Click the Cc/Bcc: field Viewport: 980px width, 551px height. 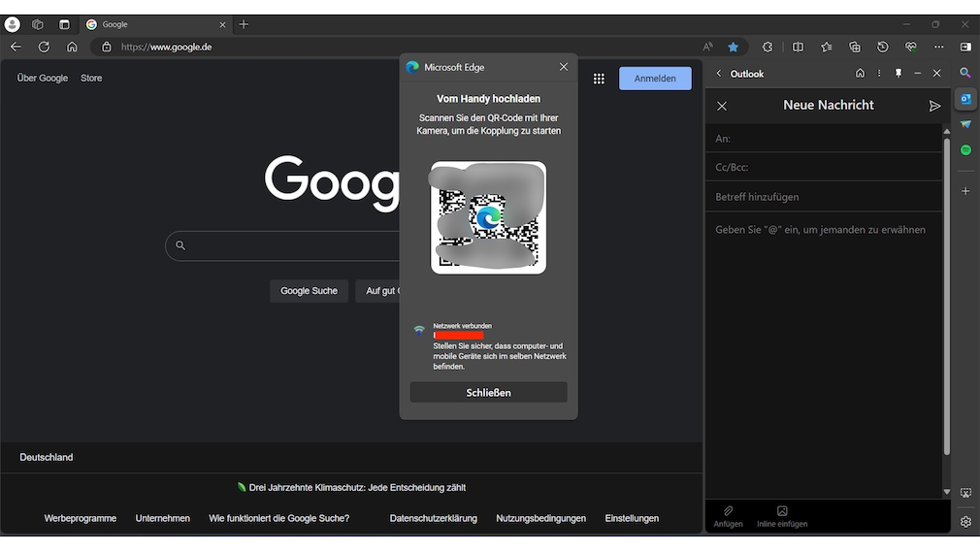click(x=824, y=168)
